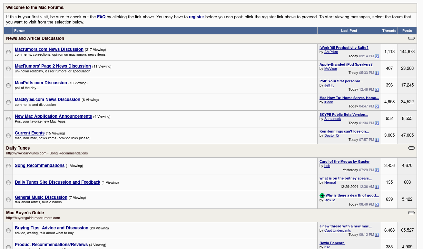Click status icon for Song Recommendations forum
The height and width of the screenshot is (249, 423).
pyautogui.click(x=8, y=166)
